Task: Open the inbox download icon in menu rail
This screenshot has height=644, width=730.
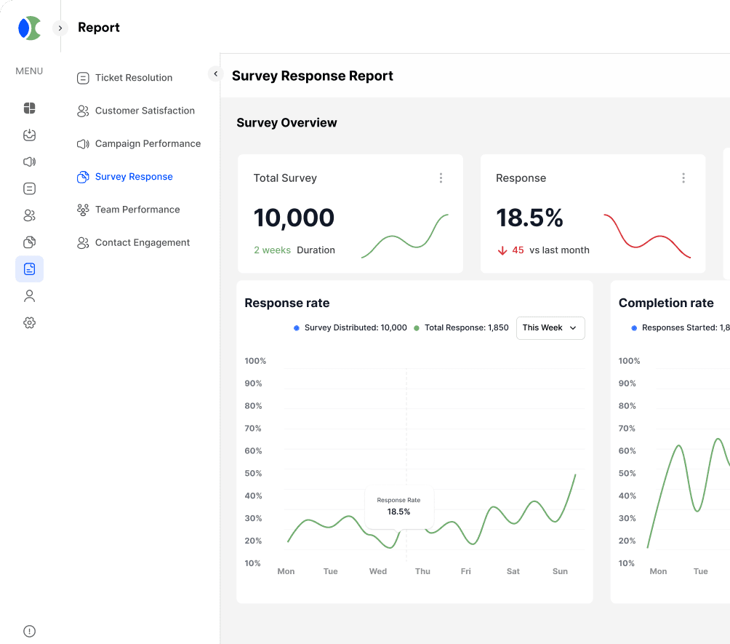Action: (x=29, y=135)
